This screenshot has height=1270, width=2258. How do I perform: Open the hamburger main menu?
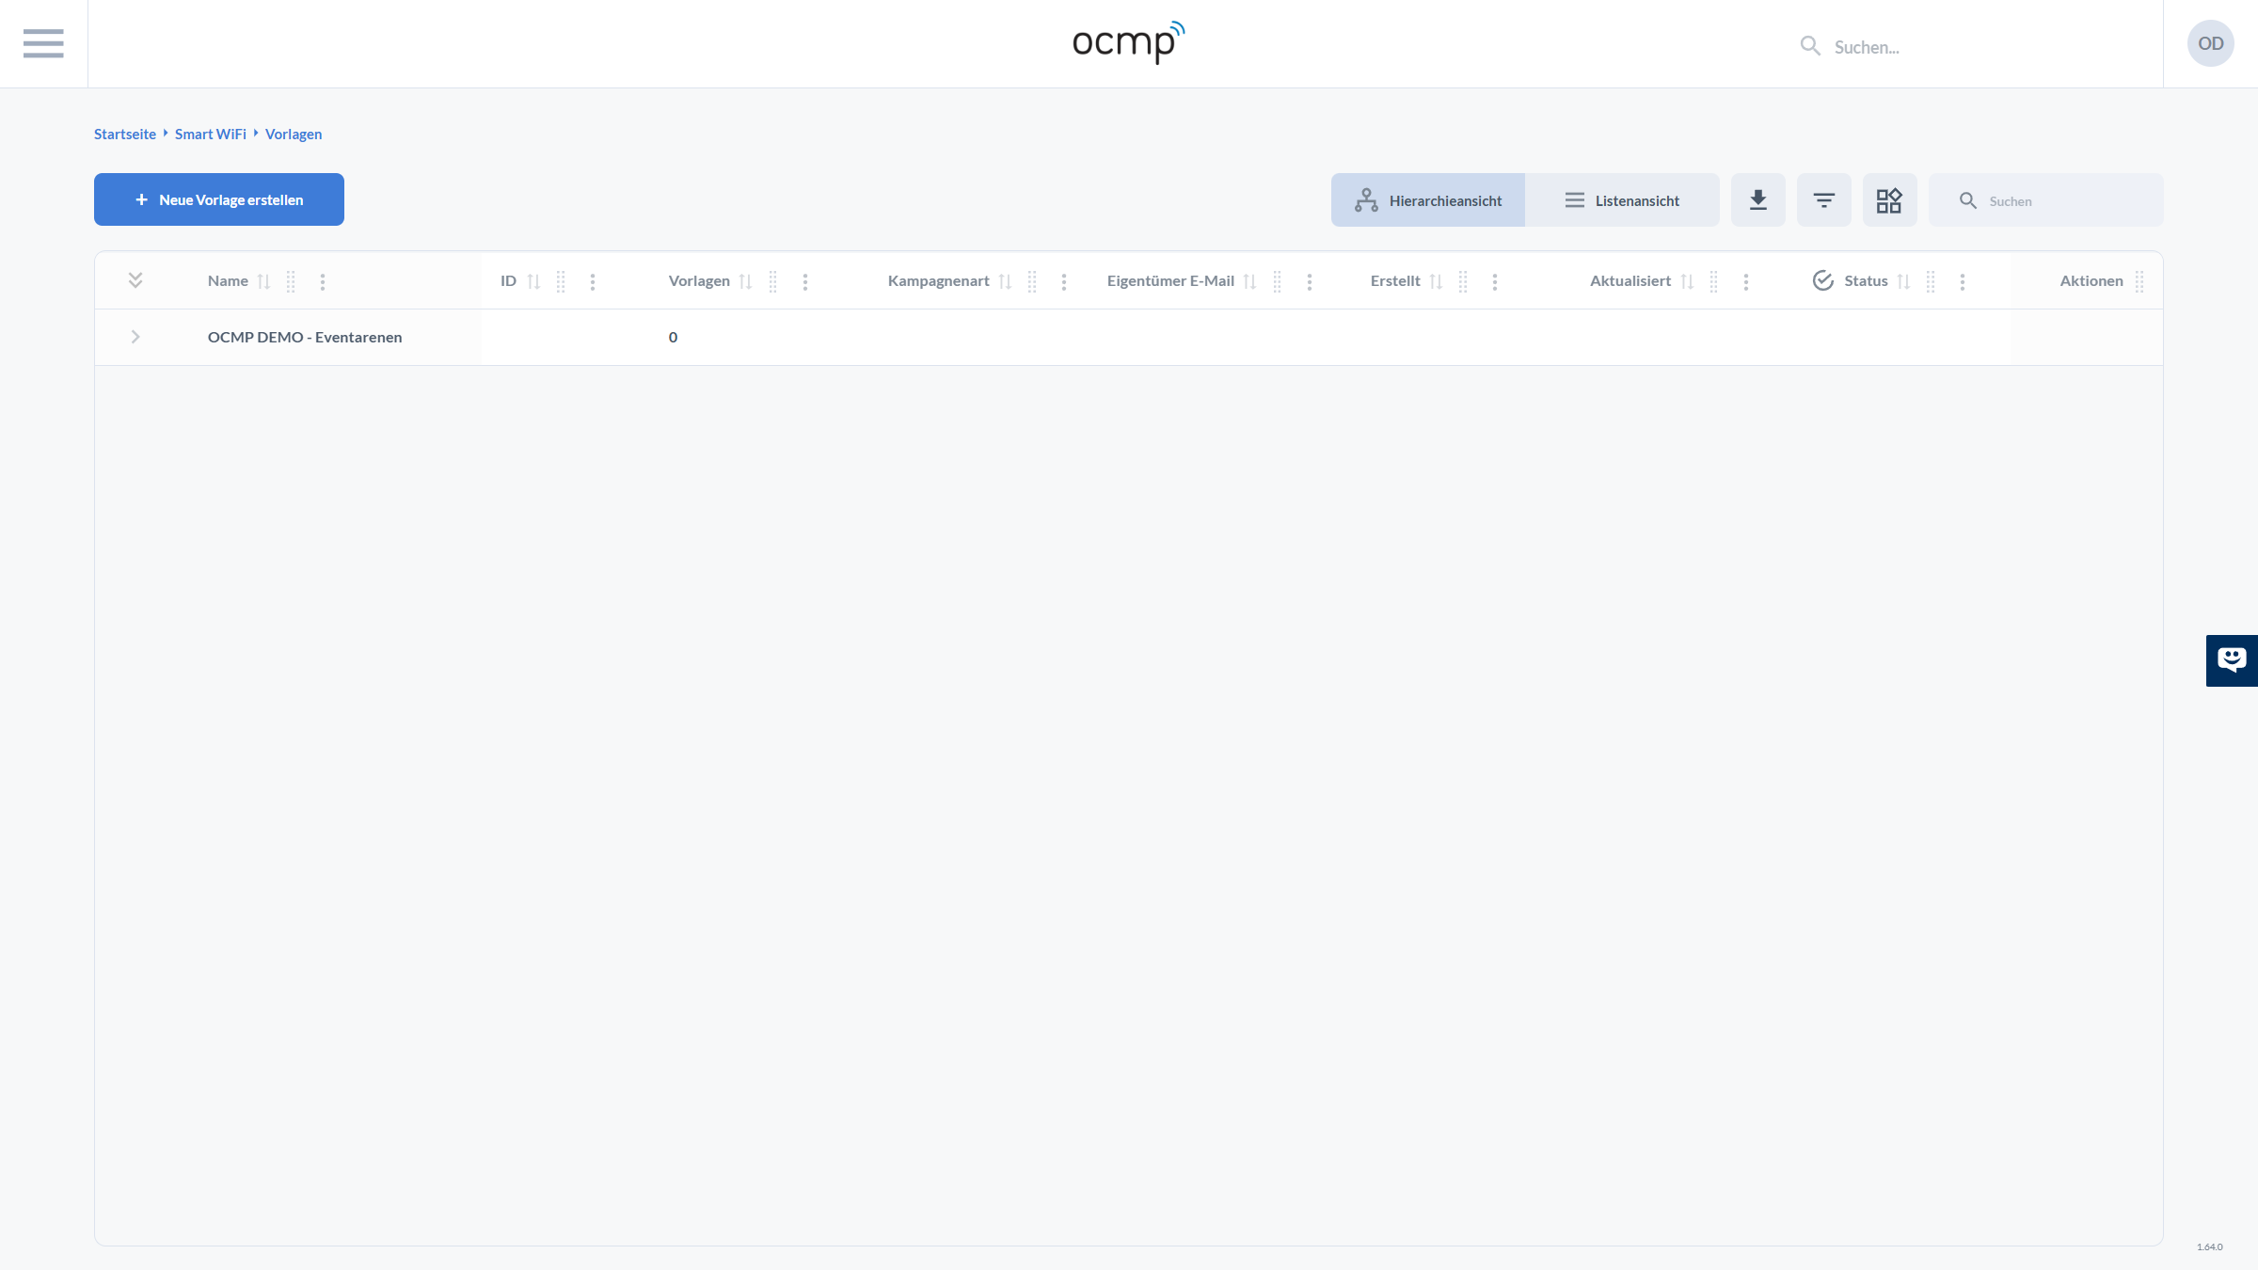(43, 43)
